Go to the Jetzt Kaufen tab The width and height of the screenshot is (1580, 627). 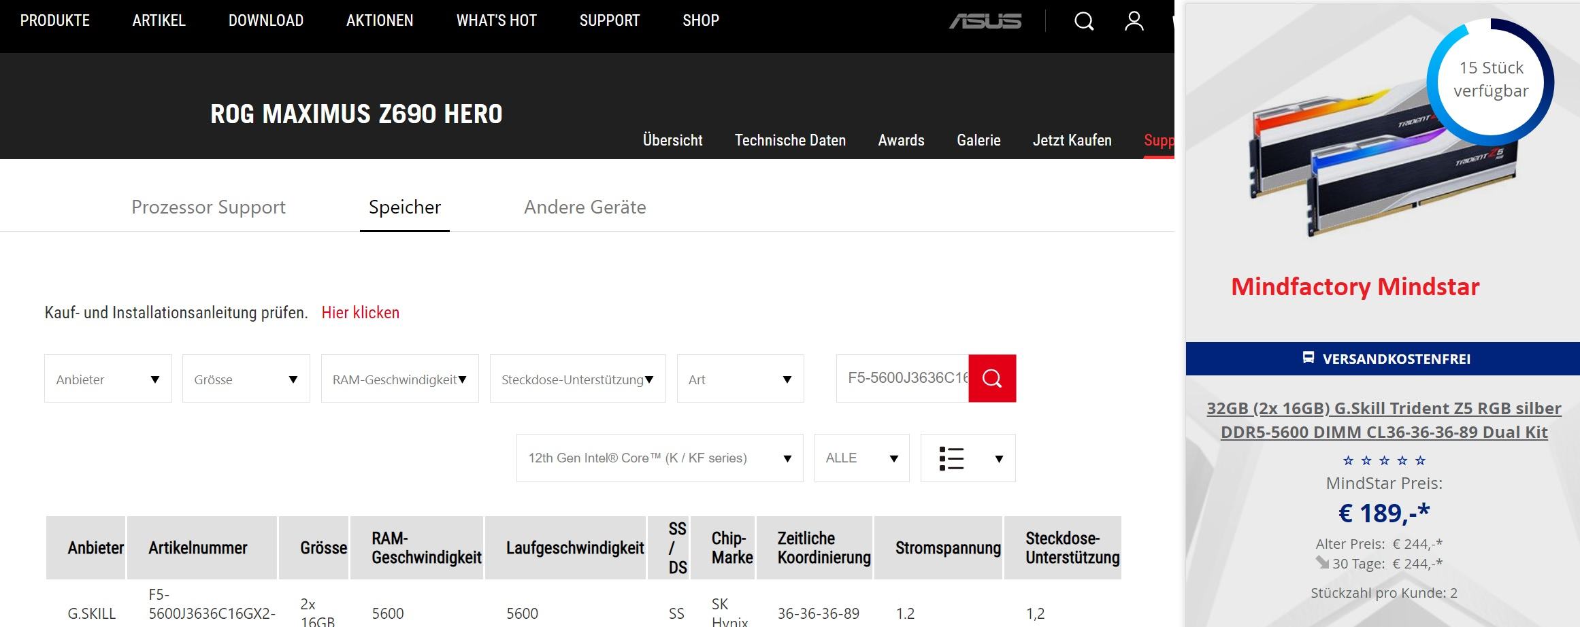1072,140
